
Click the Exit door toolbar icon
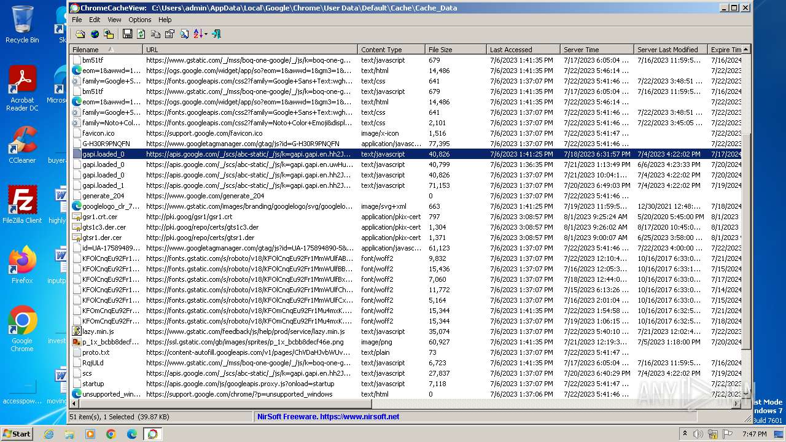click(216, 34)
